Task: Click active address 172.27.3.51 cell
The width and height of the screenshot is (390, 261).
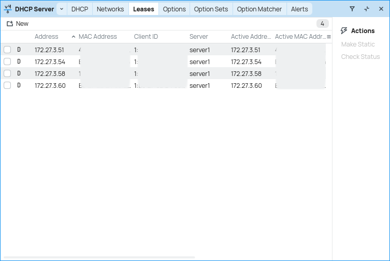Action: click(245, 50)
